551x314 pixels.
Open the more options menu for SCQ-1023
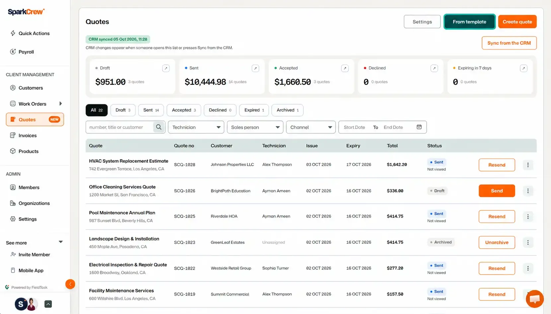point(528,242)
